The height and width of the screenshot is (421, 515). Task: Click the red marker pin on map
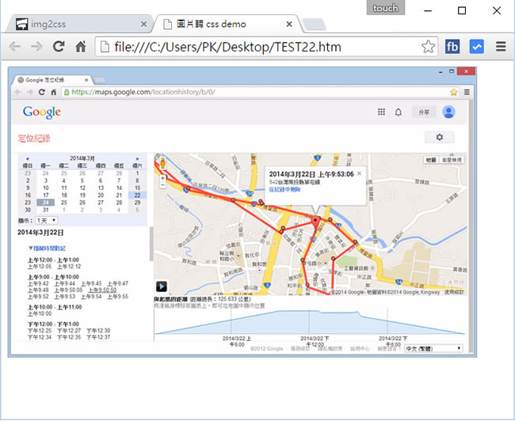pos(315,222)
